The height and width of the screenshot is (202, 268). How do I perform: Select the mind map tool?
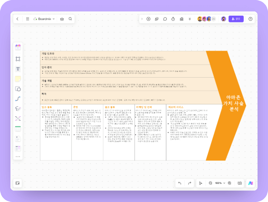click(18, 119)
